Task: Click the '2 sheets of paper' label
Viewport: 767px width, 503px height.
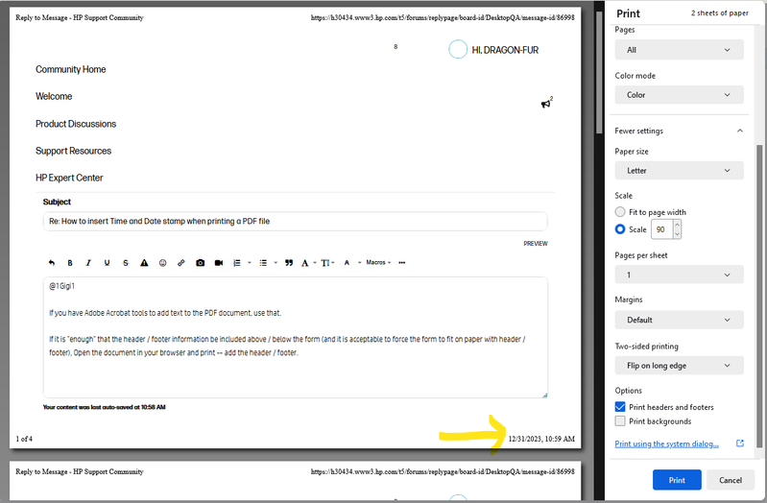Action: click(x=720, y=13)
